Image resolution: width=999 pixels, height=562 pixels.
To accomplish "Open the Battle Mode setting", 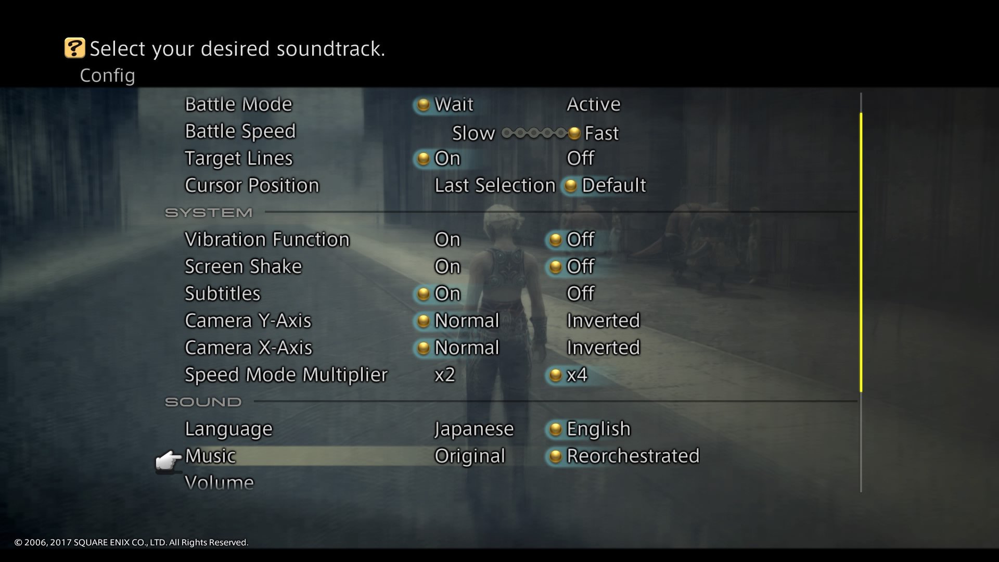I will [x=237, y=104].
